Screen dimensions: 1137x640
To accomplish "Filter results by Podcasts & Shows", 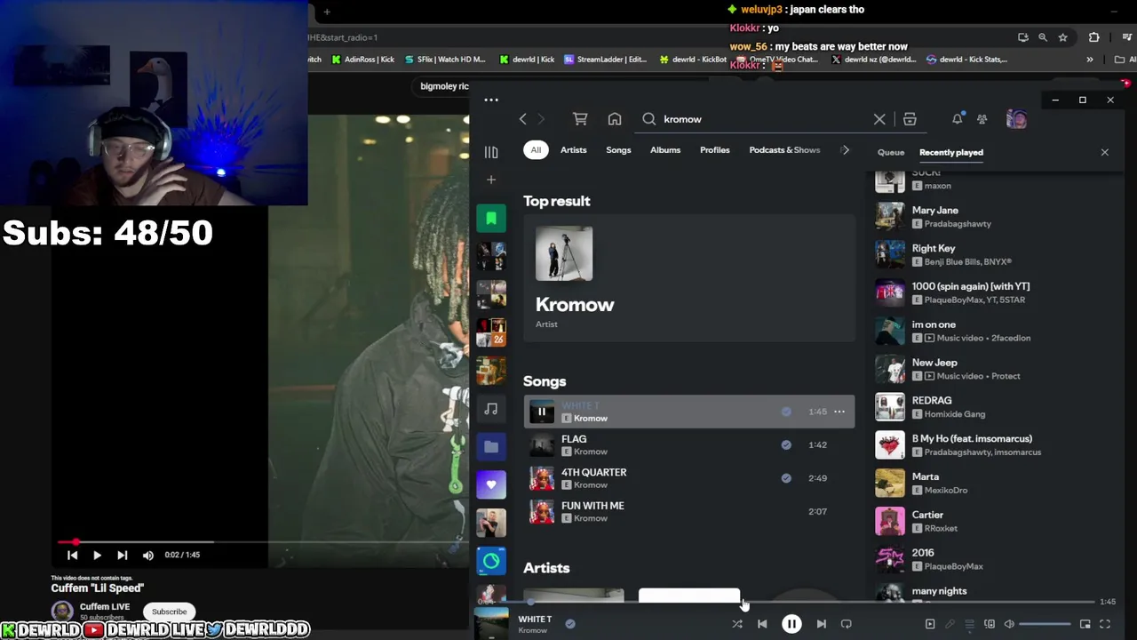I will (x=784, y=150).
